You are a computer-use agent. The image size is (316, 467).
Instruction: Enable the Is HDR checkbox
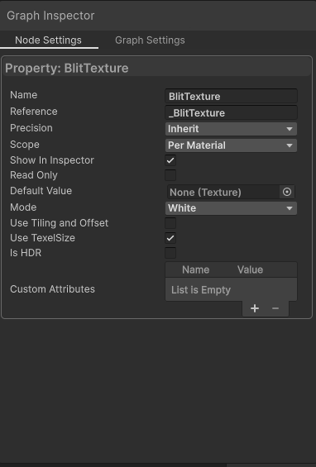point(170,253)
